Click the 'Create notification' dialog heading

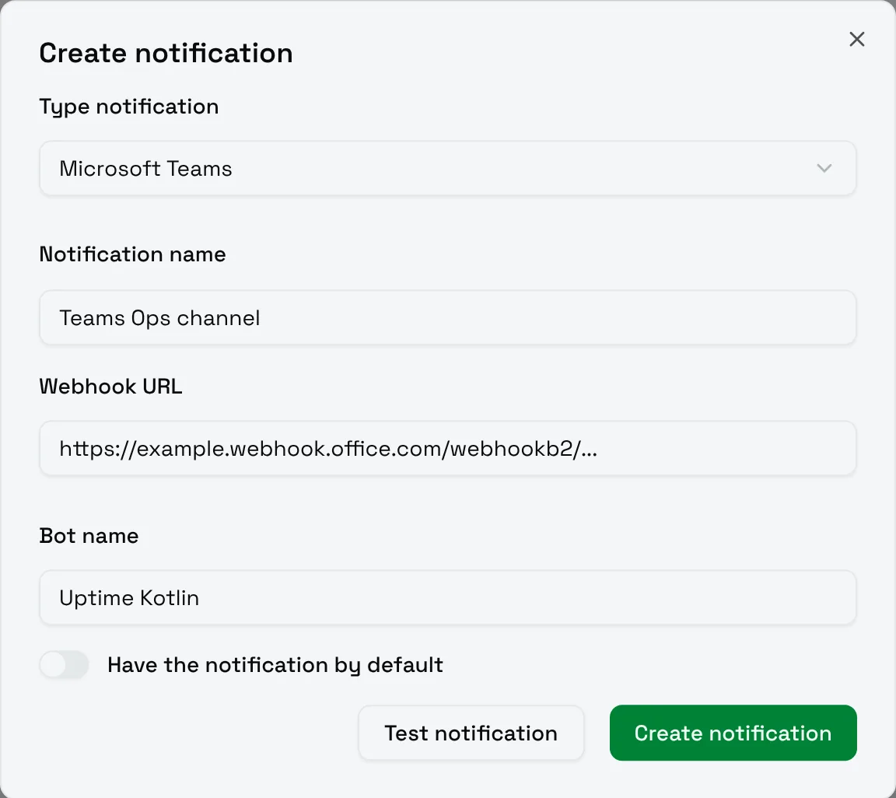pos(166,53)
